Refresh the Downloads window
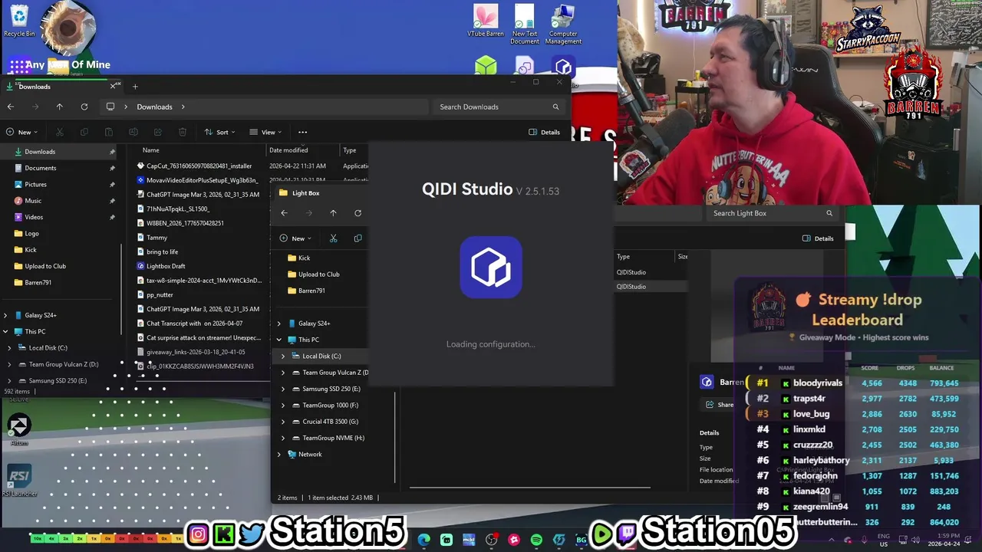Image resolution: width=982 pixels, height=552 pixels. 84,107
